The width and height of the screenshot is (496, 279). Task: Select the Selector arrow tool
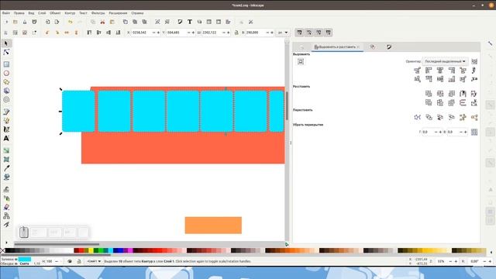click(6, 43)
